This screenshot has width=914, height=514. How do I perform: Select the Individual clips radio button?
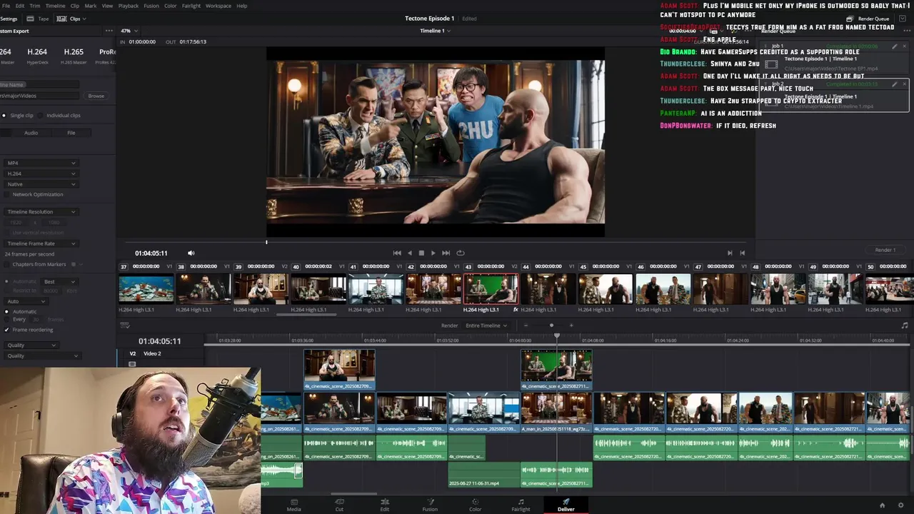(41, 115)
